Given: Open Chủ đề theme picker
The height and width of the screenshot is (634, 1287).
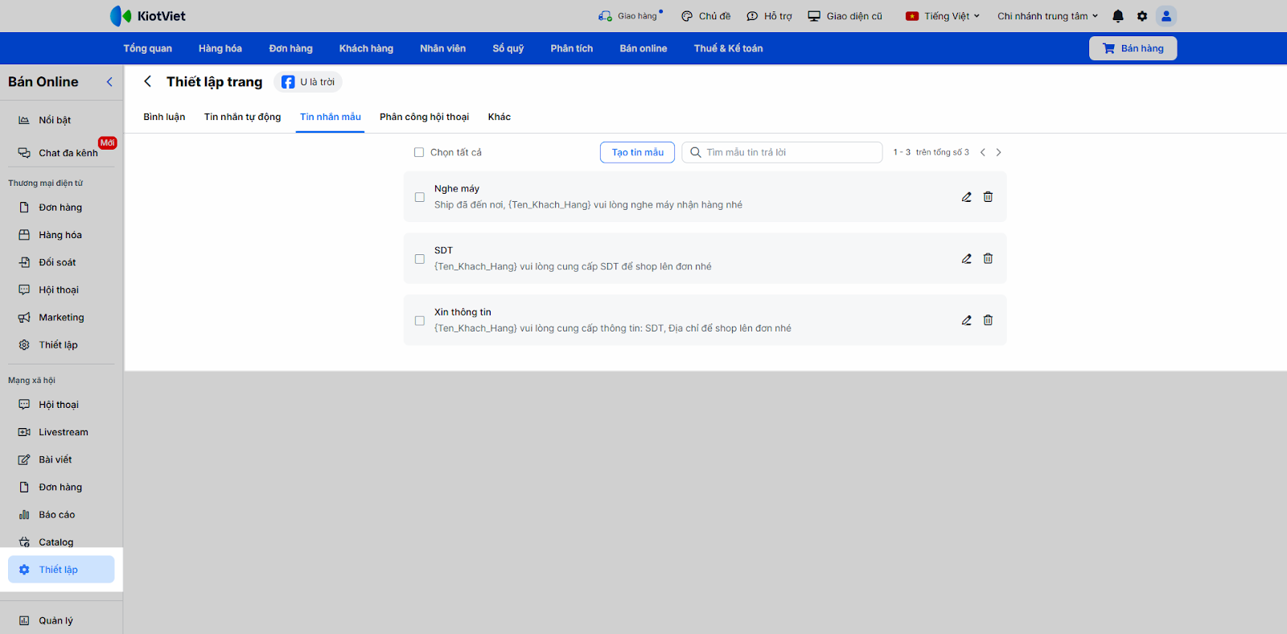Looking at the screenshot, I should click(x=706, y=16).
